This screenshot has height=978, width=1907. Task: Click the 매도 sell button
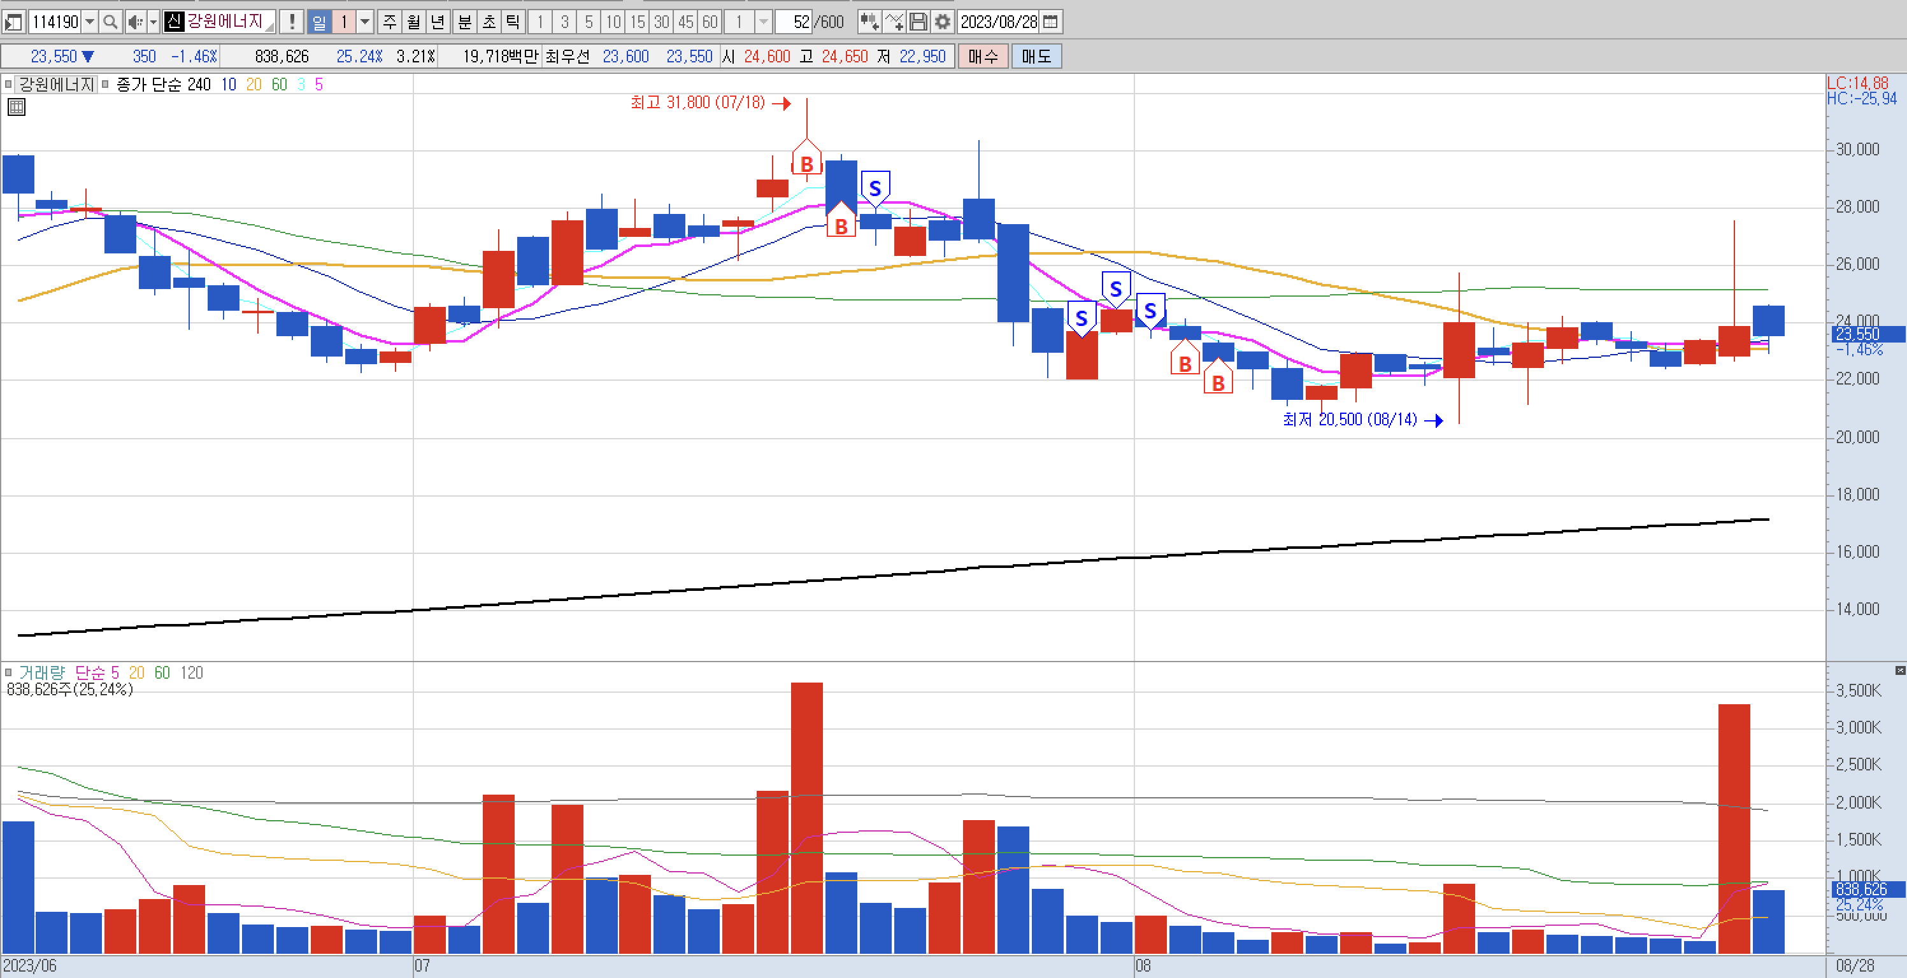pyautogui.click(x=1036, y=56)
